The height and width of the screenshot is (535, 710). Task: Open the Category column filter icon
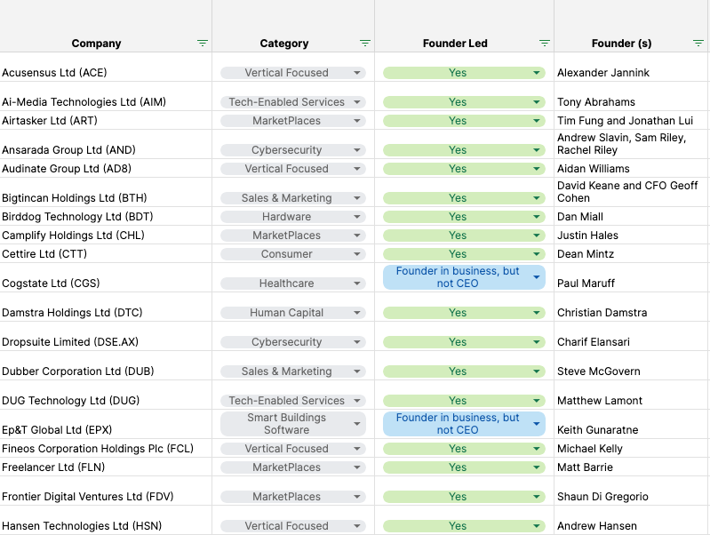pos(365,43)
